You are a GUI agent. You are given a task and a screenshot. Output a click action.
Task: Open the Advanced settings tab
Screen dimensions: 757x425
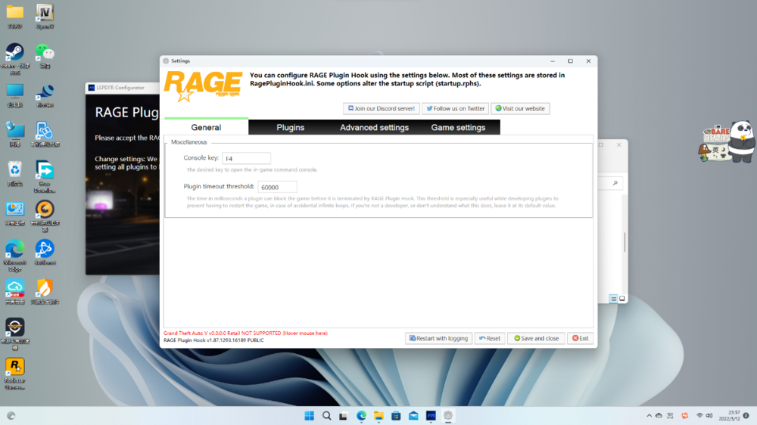pos(374,128)
